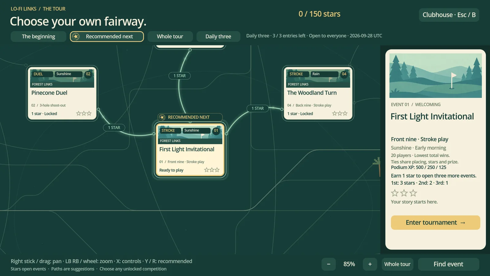Click the star badge beside RECOMMENDED NEXT label
Image resolution: width=490 pixels, height=276 pixels.
[x=162, y=117]
